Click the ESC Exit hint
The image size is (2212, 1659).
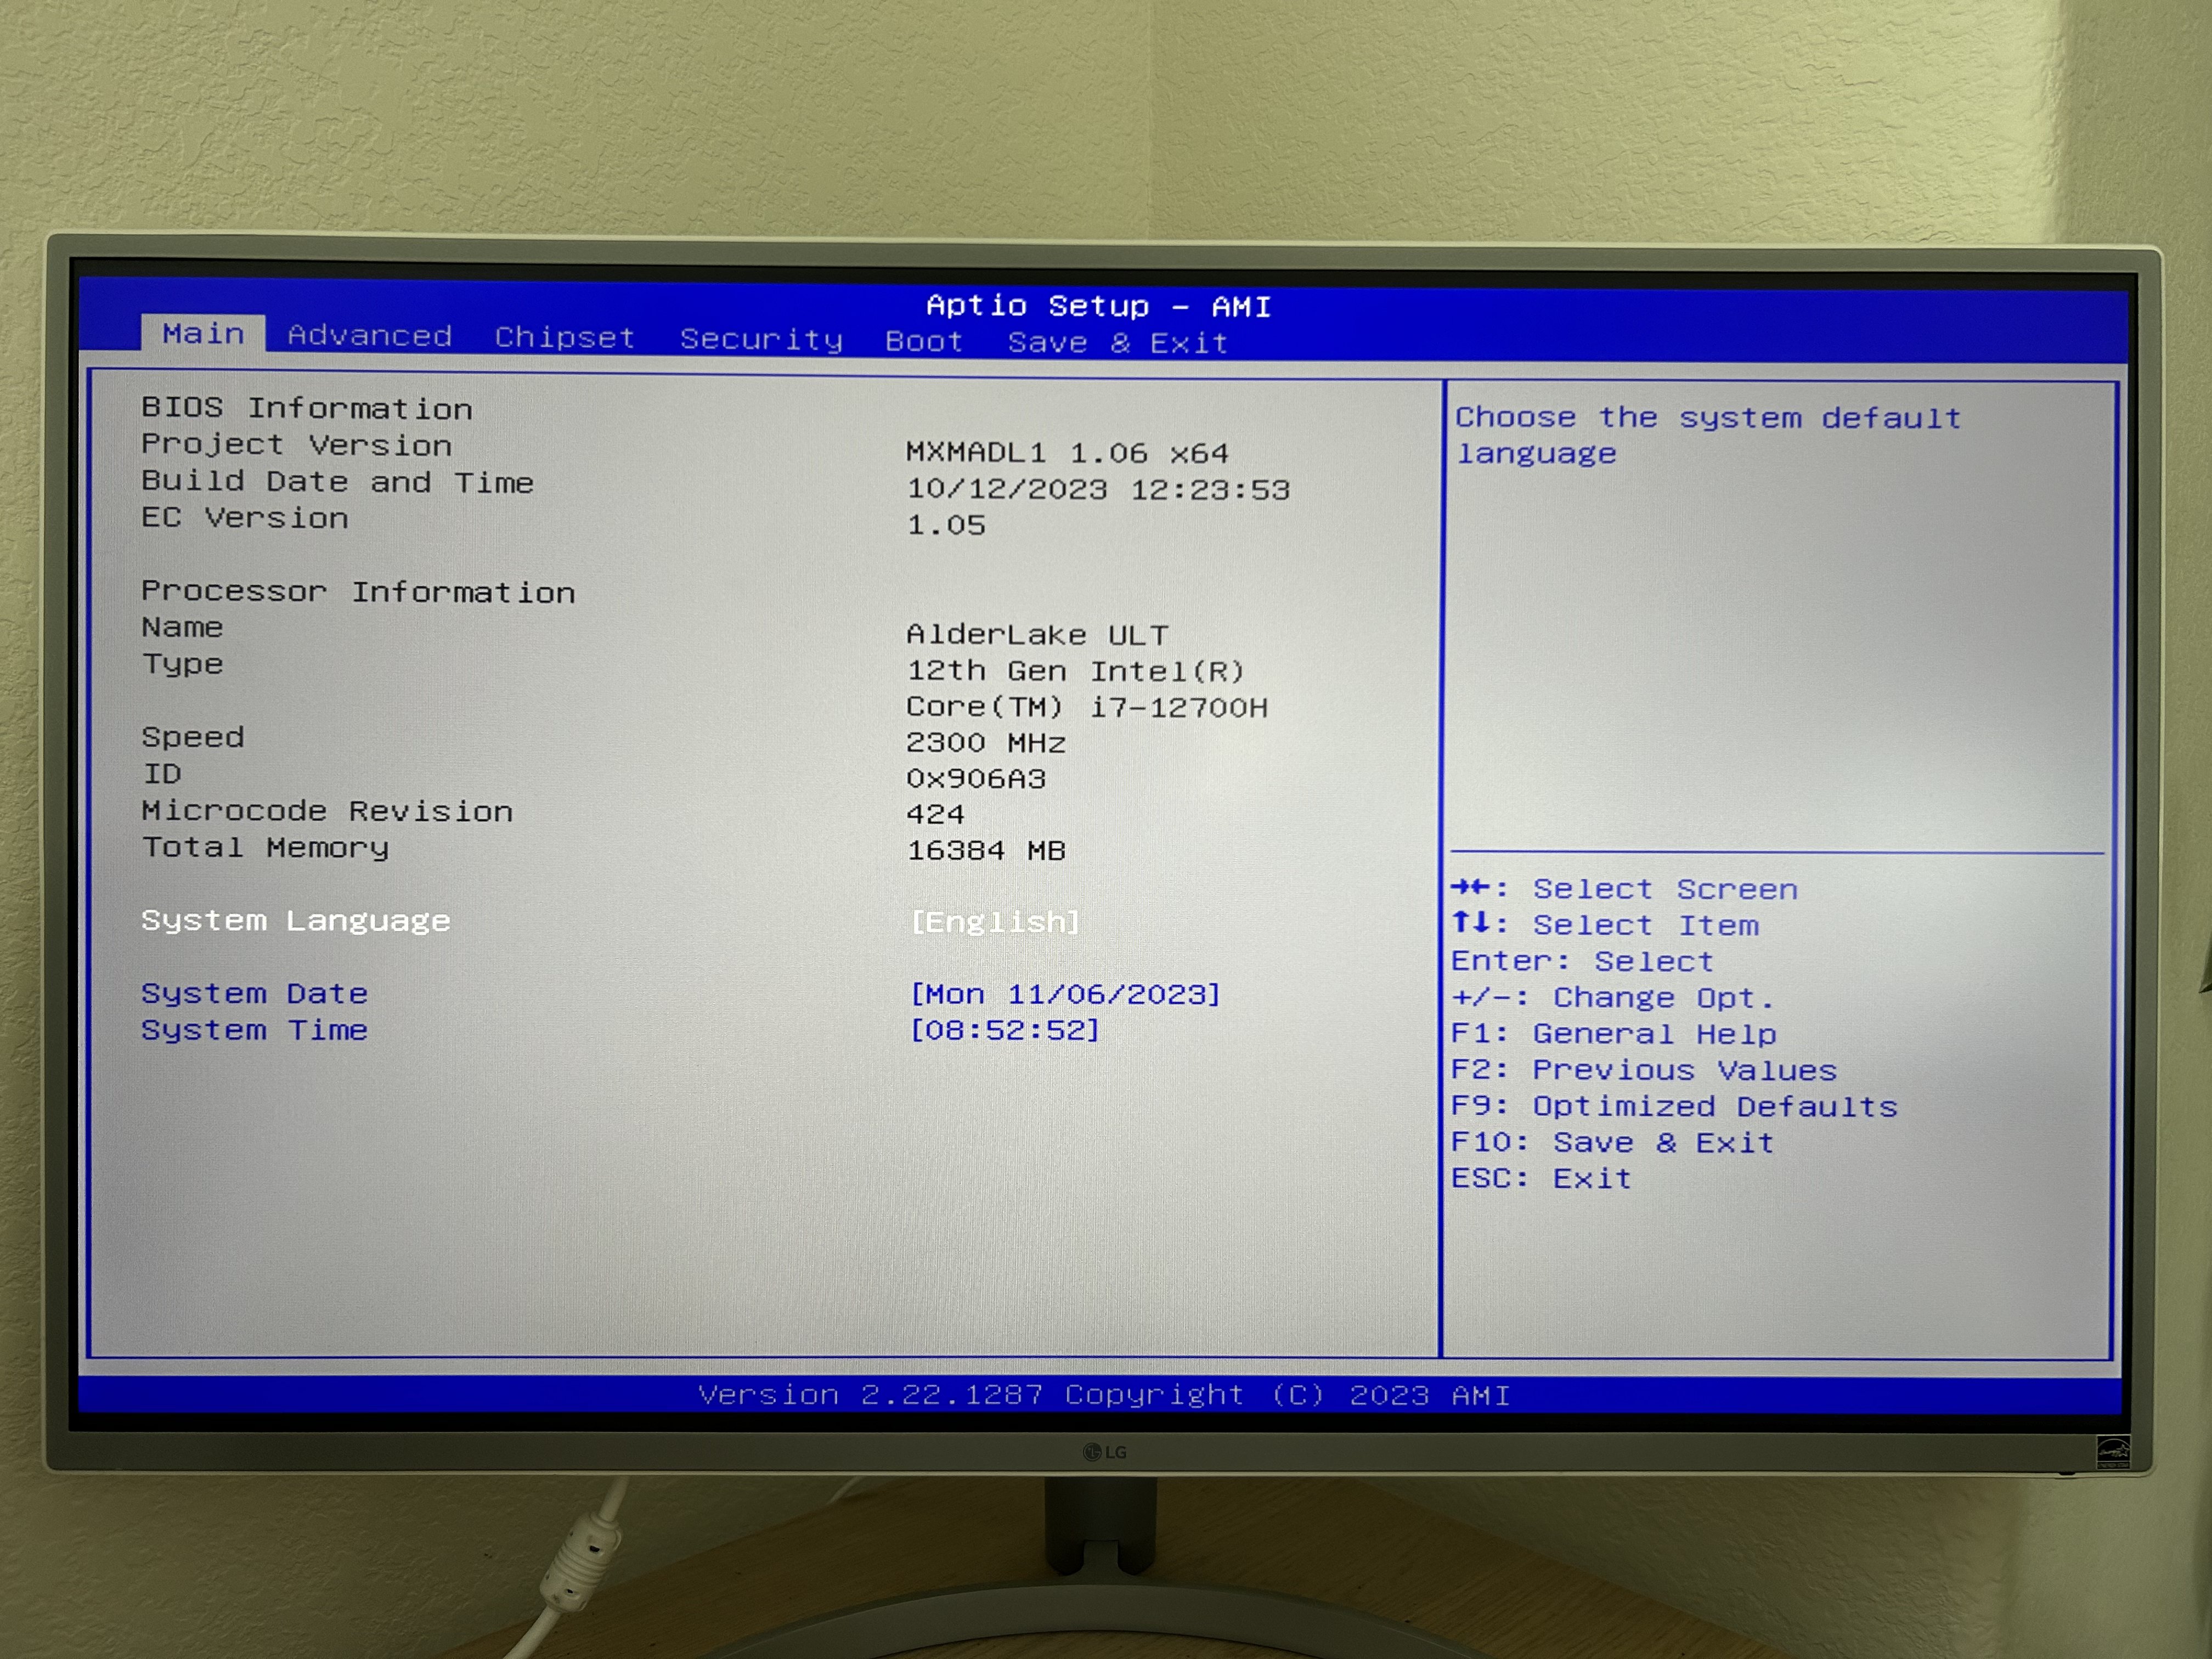coord(1540,1179)
